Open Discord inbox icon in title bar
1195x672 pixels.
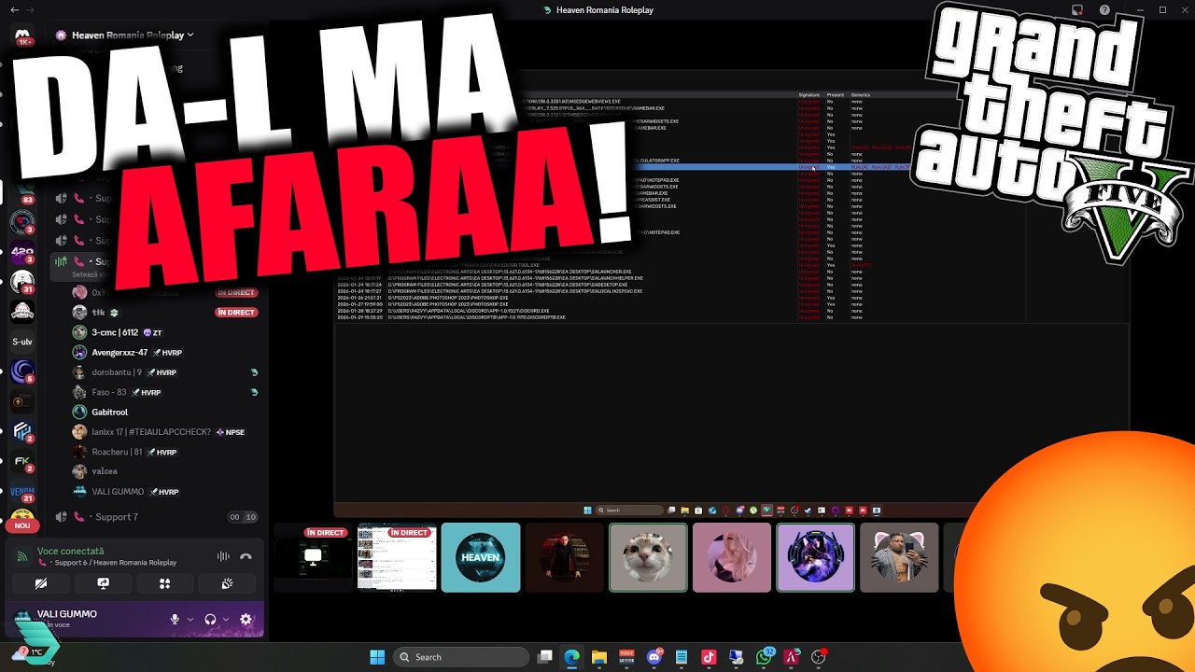point(1077,10)
